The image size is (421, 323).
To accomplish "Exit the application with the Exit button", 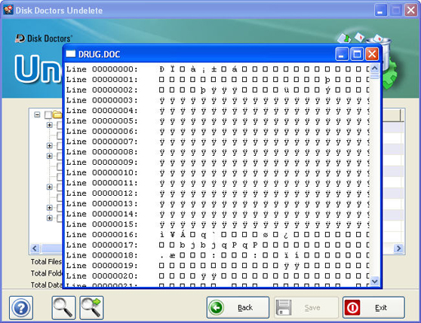I will (373, 307).
